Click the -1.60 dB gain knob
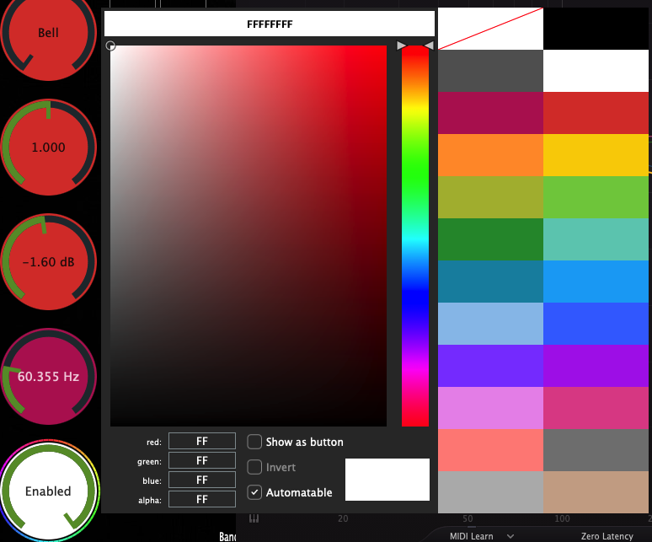 click(x=48, y=262)
